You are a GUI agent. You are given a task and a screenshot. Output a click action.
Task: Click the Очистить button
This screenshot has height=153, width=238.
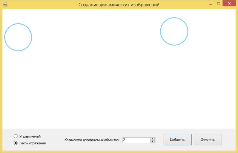pos(208,140)
